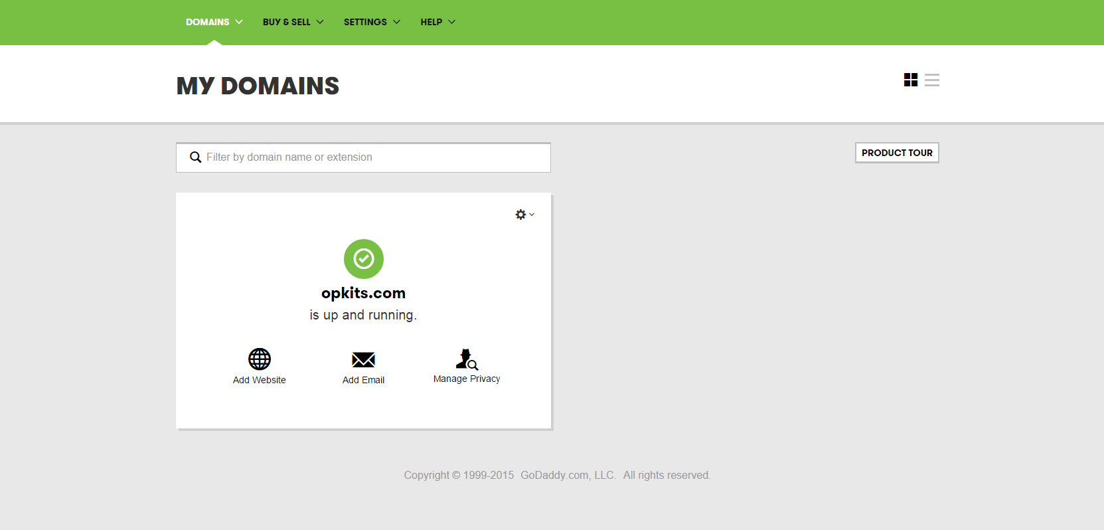This screenshot has width=1104, height=530.
Task: Click the Manage Privacy label
Action: tap(467, 379)
